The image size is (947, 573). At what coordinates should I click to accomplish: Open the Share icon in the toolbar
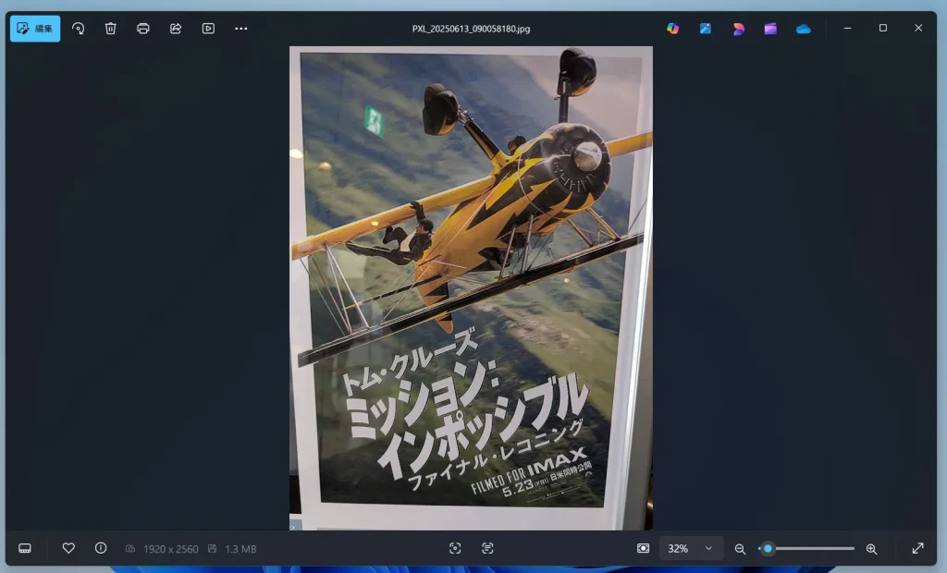(176, 29)
